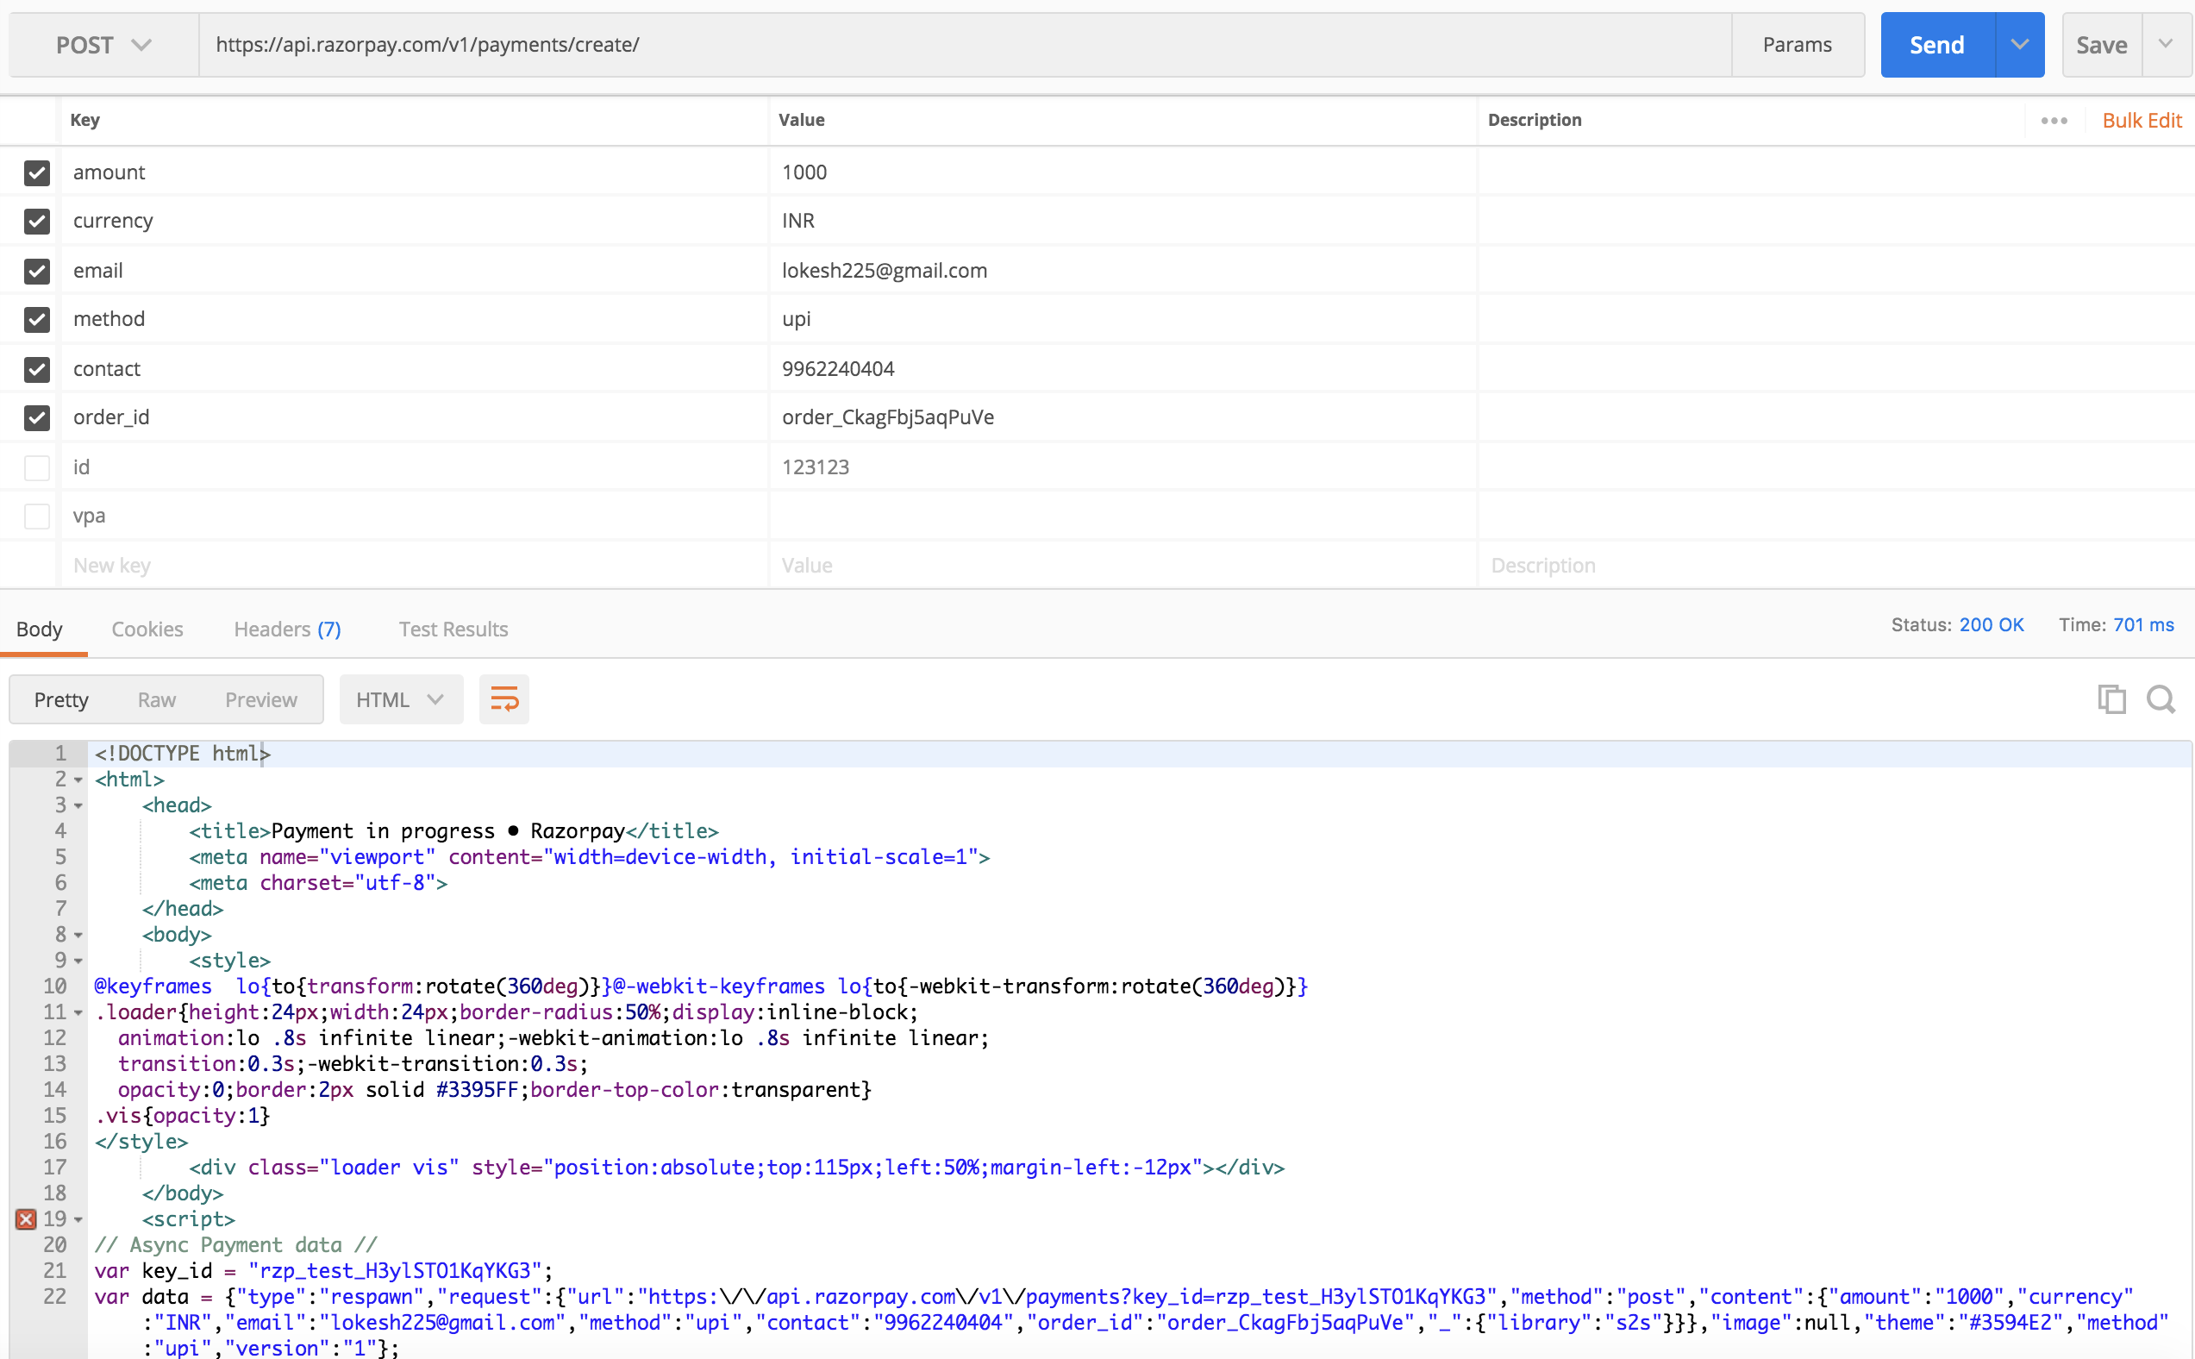Click the Params button
Viewport: 2195px width, 1359px height.
tap(1797, 44)
